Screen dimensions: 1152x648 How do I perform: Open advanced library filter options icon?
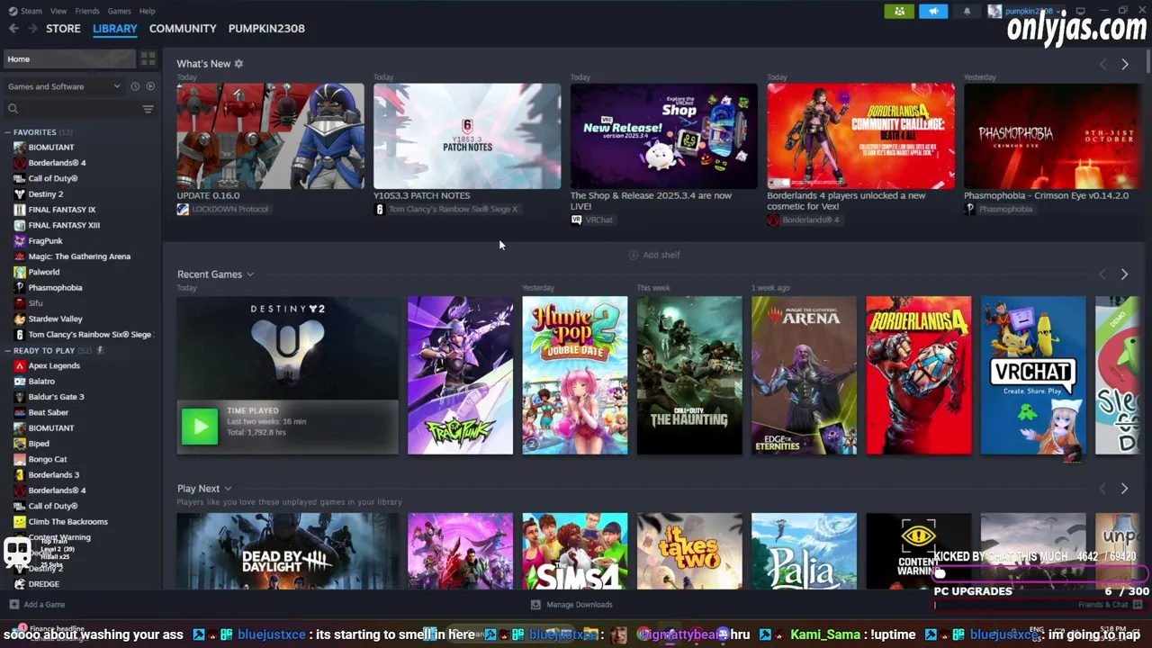(148, 109)
